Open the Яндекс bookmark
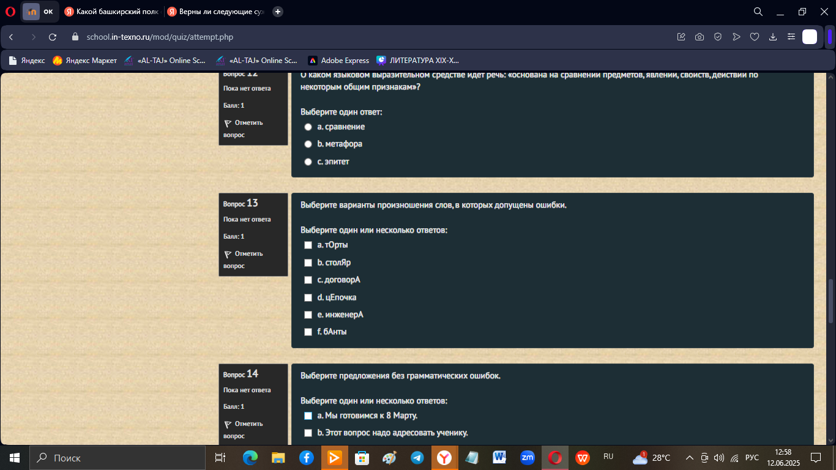 click(x=27, y=61)
